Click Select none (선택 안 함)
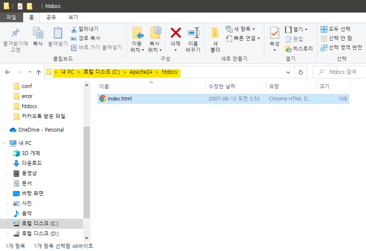The image size is (366, 251). pyautogui.click(x=336, y=38)
